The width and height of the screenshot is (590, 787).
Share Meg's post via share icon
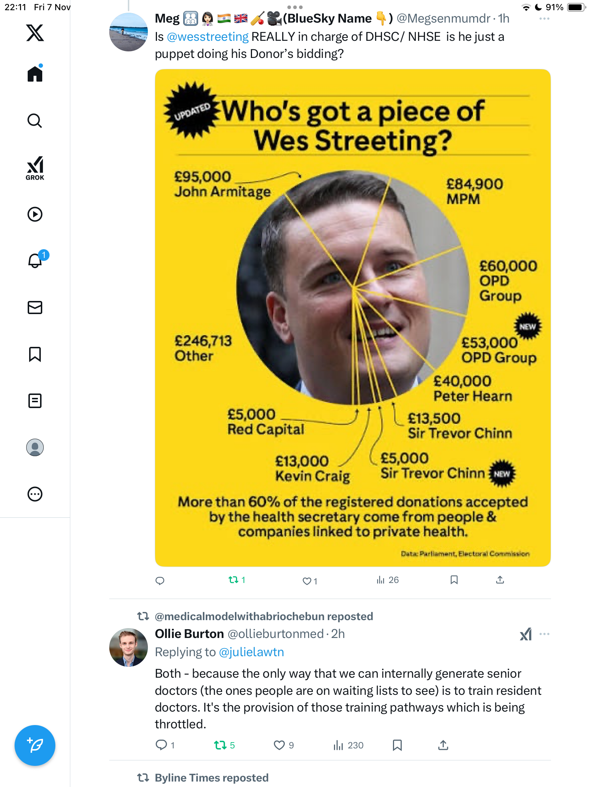tap(500, 580)
